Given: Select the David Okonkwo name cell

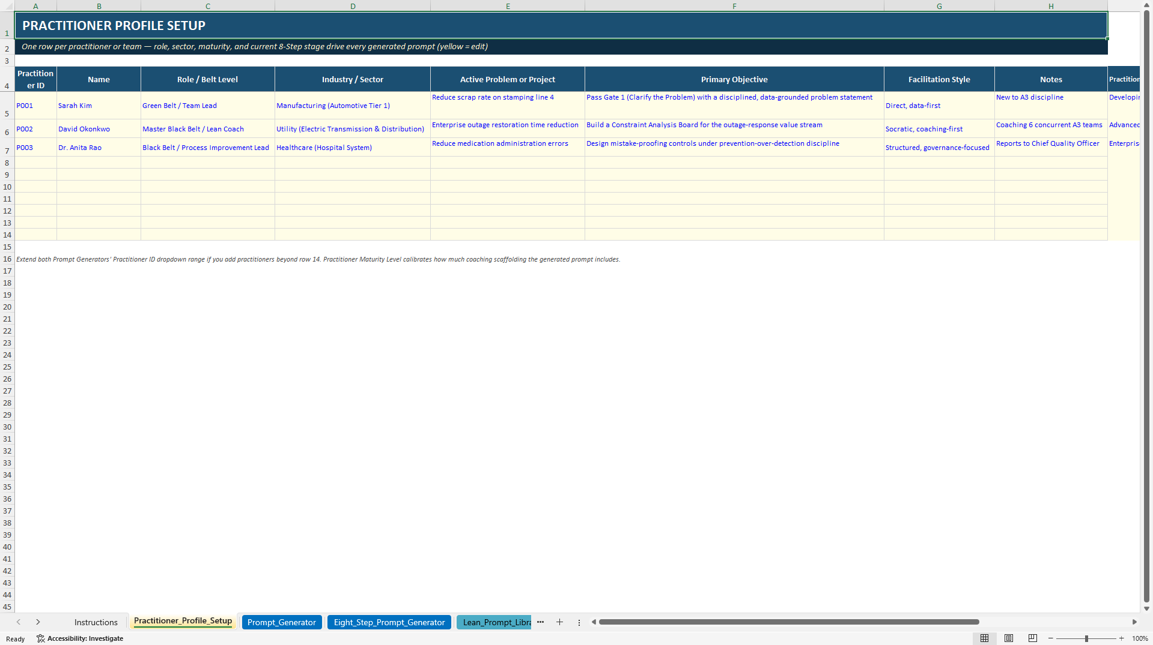Looking at the screenshot, I should coord(99,129).
